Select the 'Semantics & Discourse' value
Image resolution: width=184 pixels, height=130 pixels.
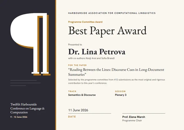82,95
